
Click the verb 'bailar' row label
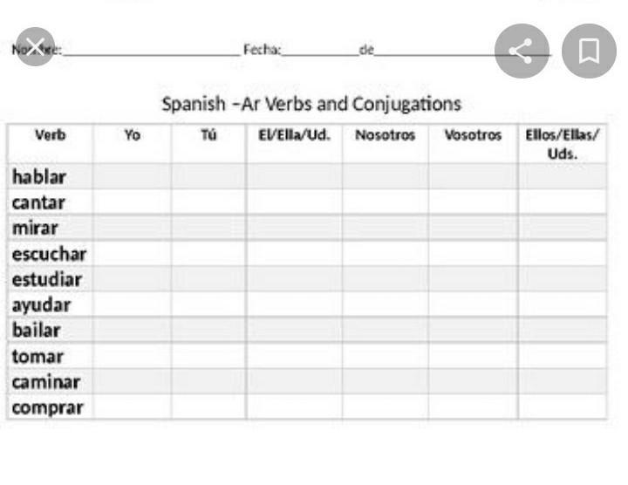point(37,331)
